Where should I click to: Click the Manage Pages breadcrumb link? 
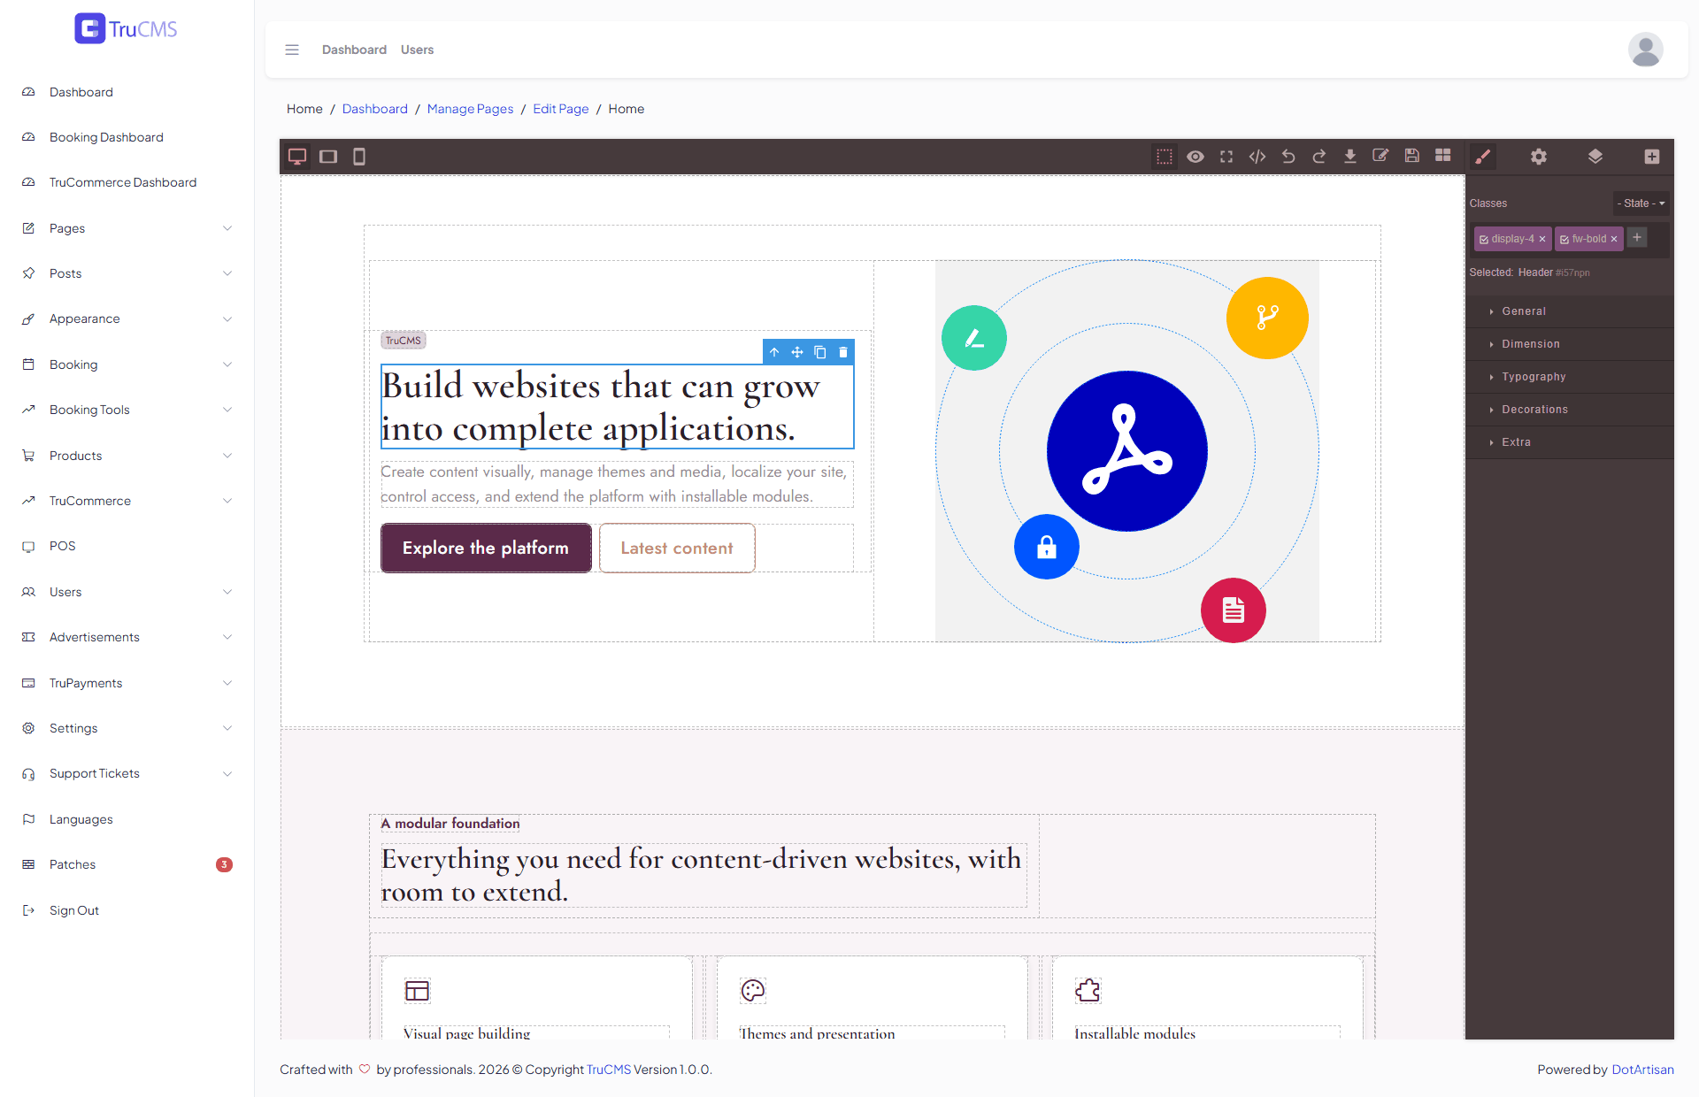point(470,109)
